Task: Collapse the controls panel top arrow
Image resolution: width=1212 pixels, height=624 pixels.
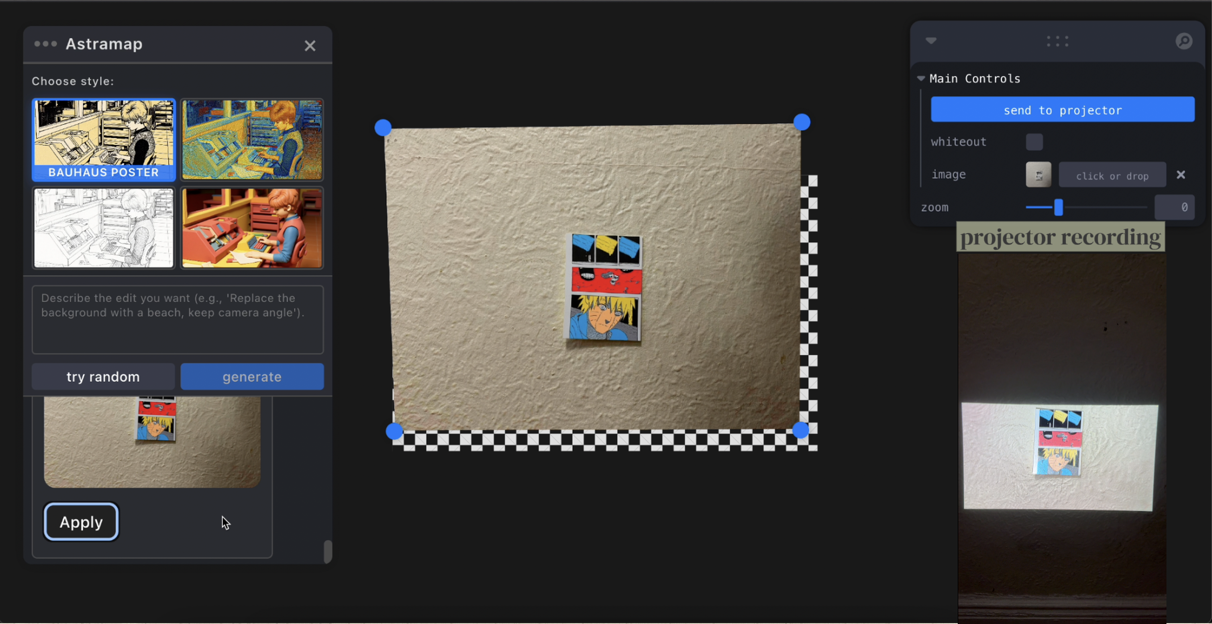Action: [930, 41]
